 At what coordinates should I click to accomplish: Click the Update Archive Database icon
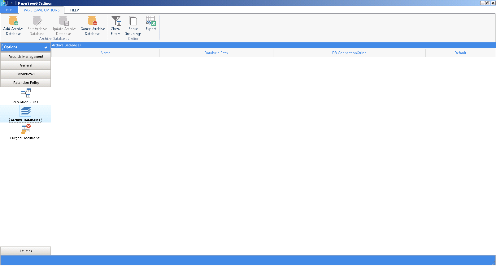coord(64,21)
